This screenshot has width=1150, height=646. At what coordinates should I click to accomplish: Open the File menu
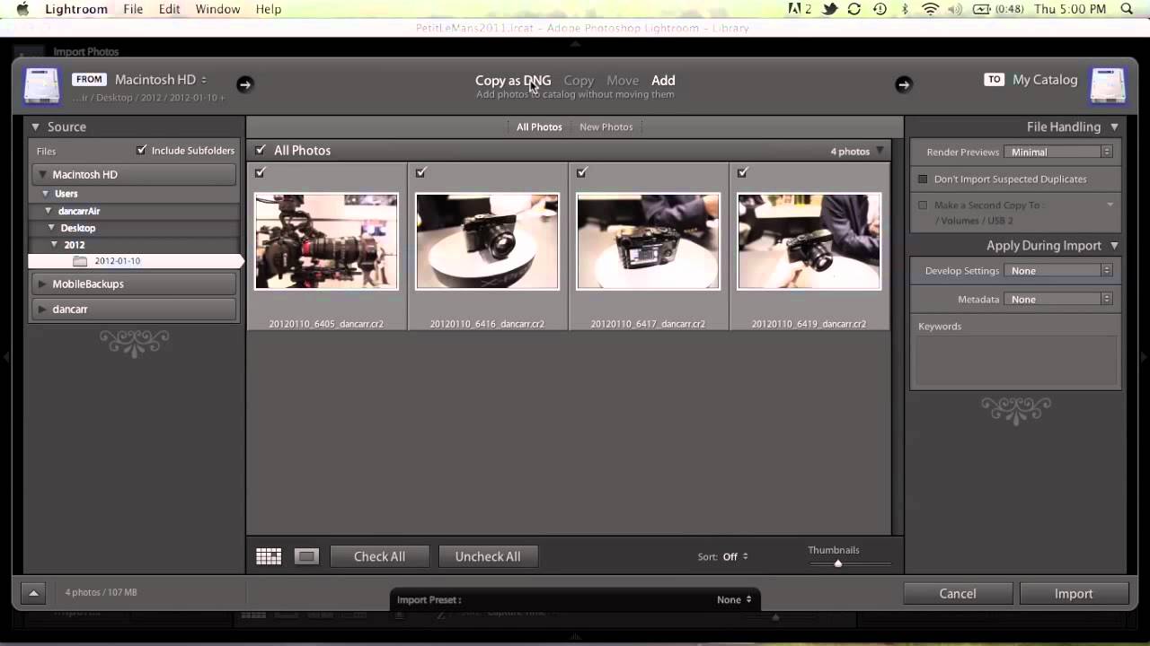tap(133, 9)
